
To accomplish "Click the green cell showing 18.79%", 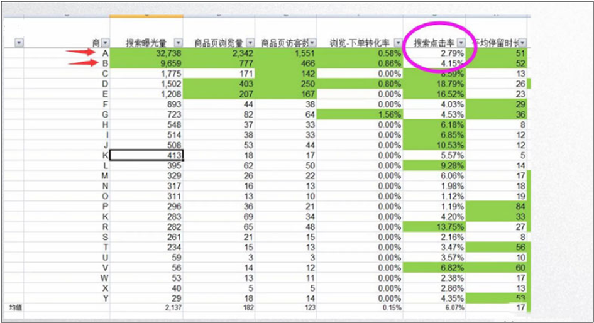I will click(434, 84).
